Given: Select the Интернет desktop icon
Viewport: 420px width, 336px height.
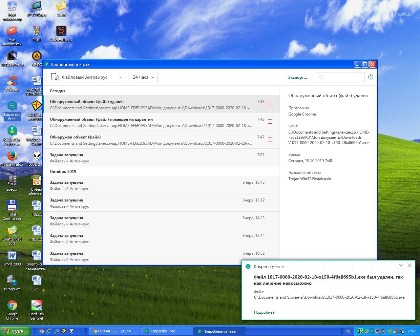Looking at the screenshot, I should coord(12,283).
